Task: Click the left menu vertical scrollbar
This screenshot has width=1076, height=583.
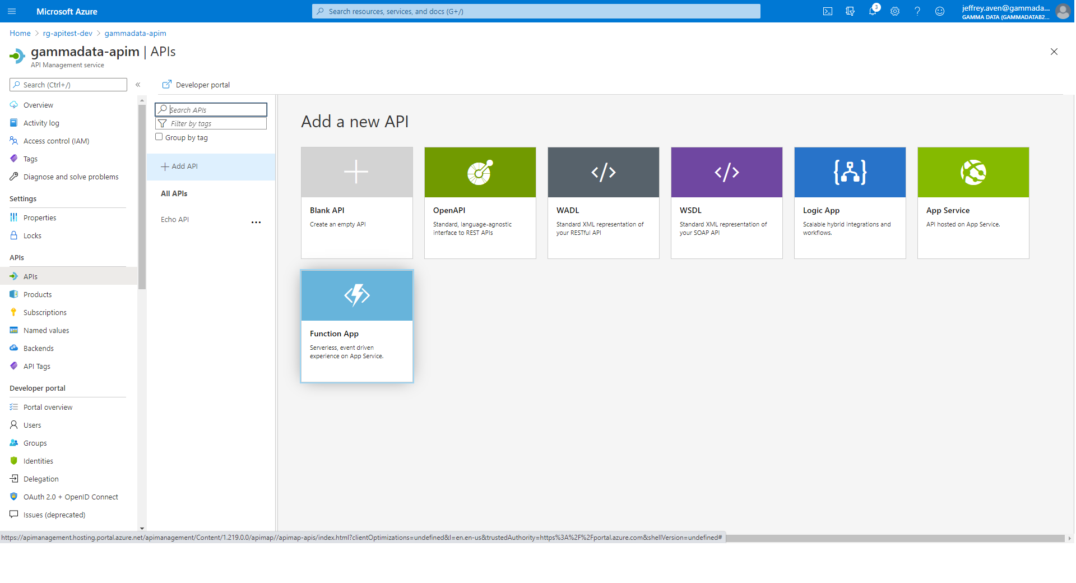Action: pyautogui.click(x=142, y=196)
